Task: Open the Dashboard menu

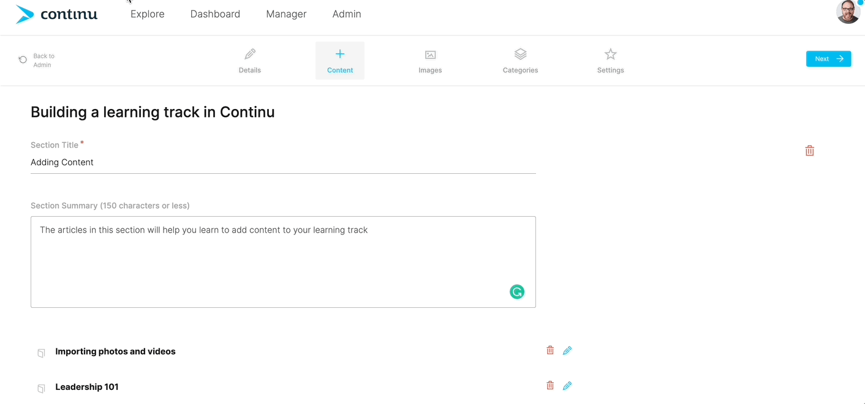Action: [x=215, y=14]
